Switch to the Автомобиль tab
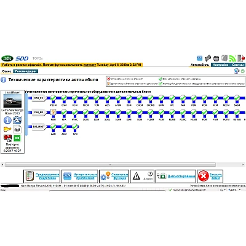The height and width of the screenshot is (246, 246). click(x=200, y=65)
